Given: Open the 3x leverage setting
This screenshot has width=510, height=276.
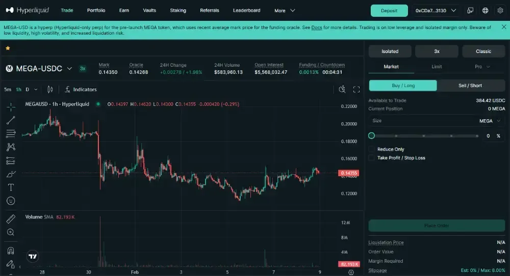Looking at the screenshot, I should pyautogui.click(x=437, y=51).
